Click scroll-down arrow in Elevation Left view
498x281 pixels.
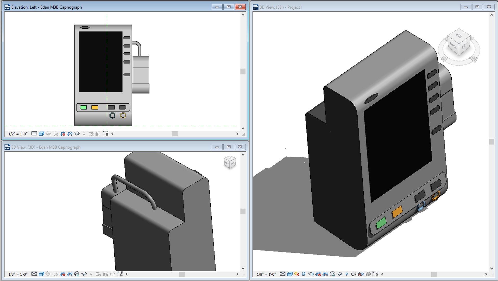(243, 128)
